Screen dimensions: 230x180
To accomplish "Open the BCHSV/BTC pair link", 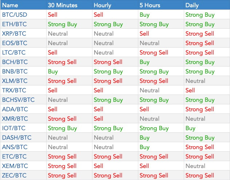I will (18, 100).
